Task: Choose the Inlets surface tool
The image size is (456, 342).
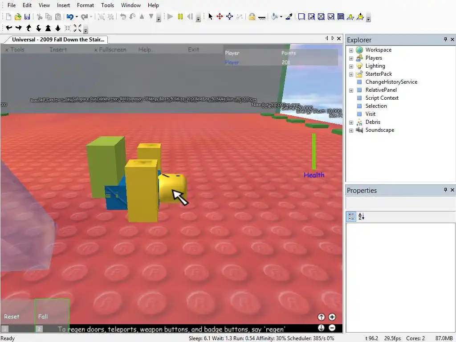Action: [331, 16]
